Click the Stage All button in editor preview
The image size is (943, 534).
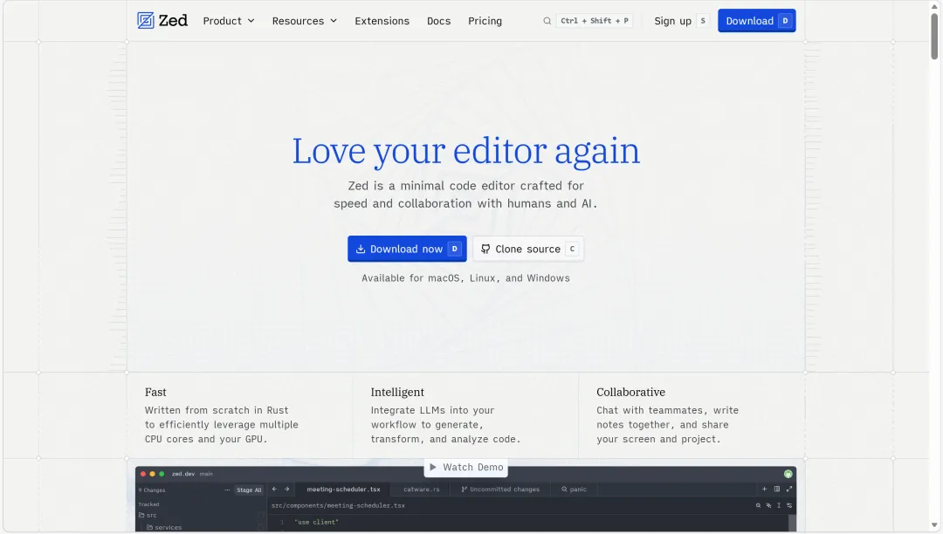(x=249, y=489)
